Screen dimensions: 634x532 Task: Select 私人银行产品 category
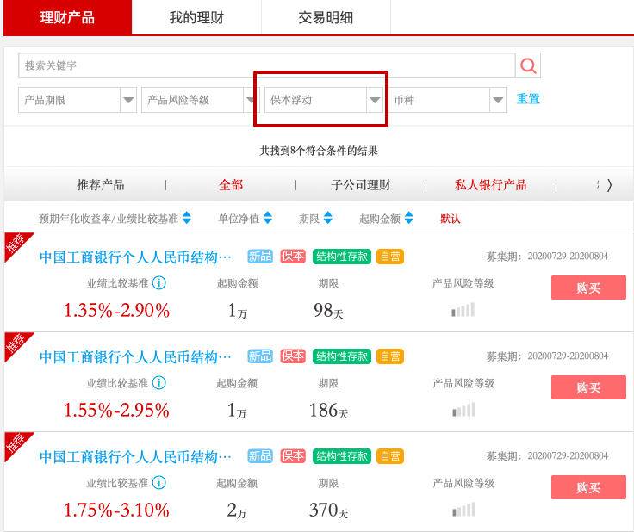tap(490, 185)
